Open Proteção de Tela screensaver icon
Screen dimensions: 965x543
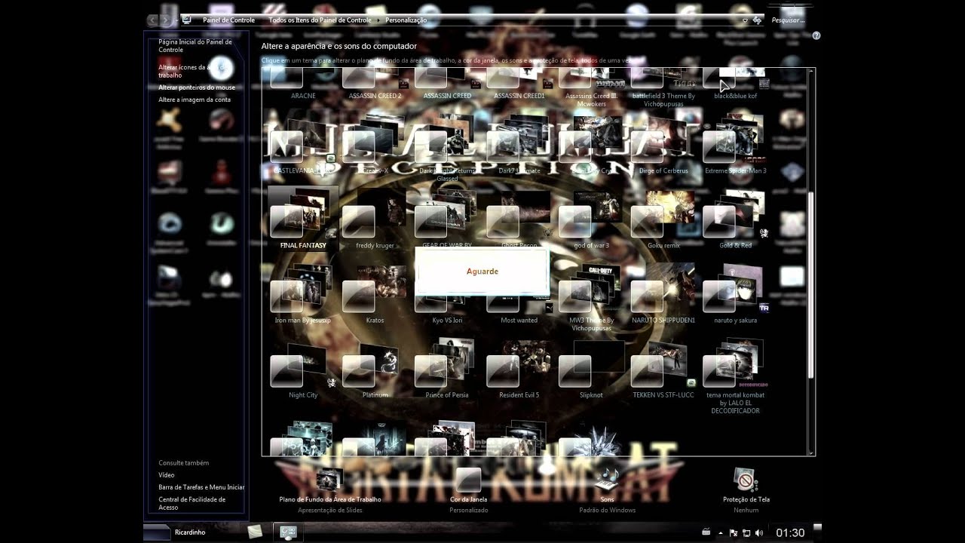tap(746, 480)
